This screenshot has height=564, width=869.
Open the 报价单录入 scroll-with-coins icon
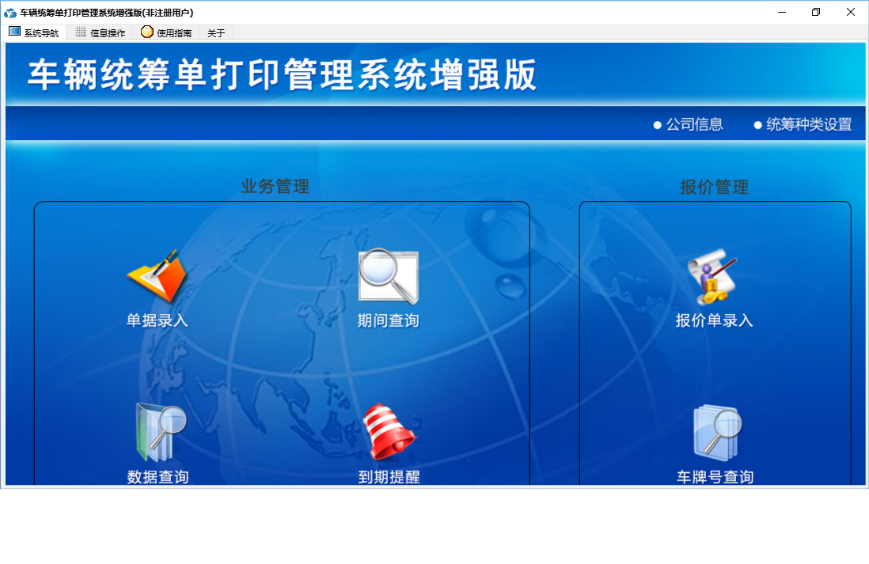pos(712,276)
